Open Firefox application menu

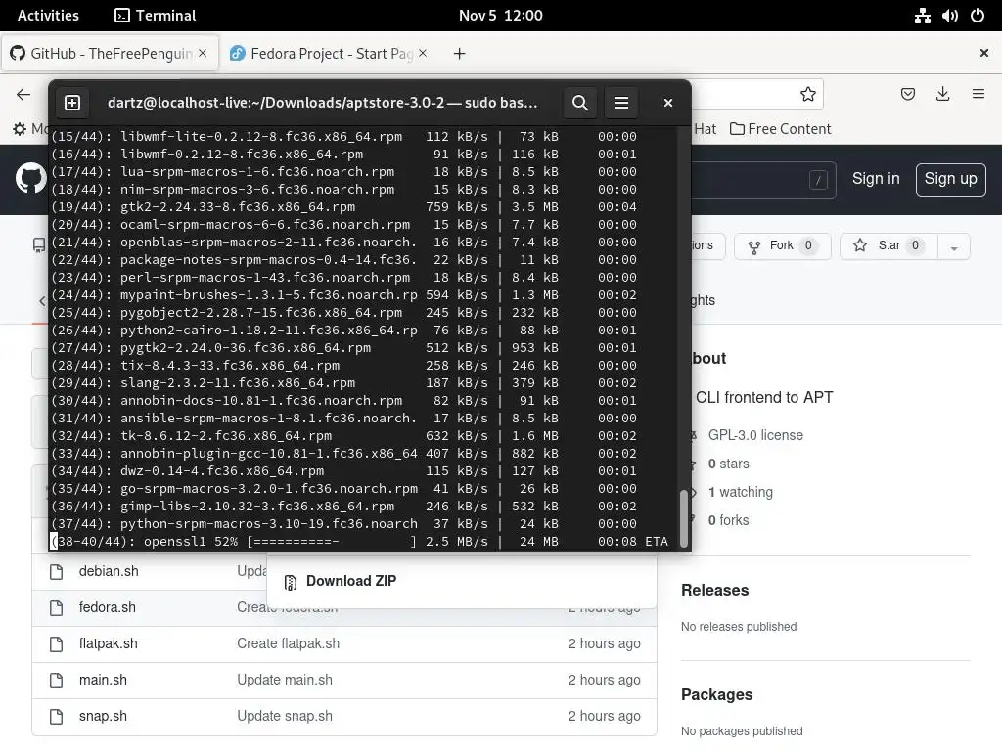(x=979, y=95)
